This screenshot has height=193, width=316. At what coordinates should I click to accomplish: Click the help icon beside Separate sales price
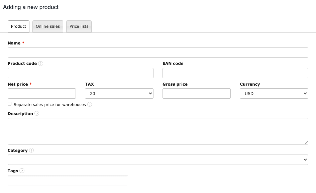90,105
